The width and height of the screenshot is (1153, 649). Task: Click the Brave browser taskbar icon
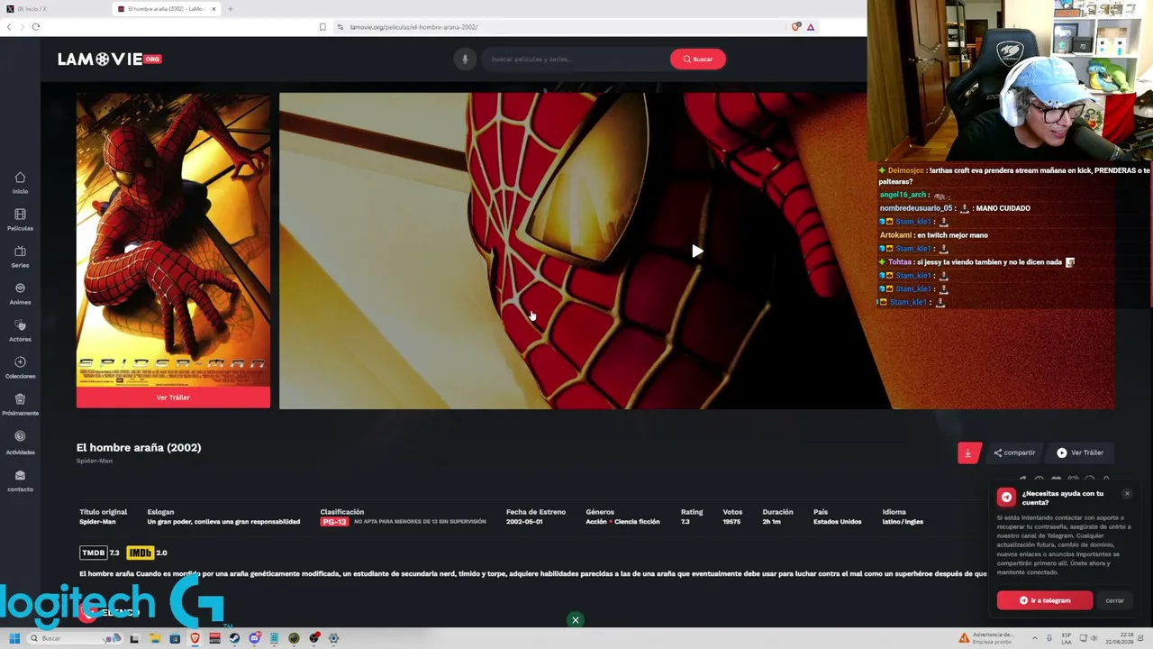coord(195,638)
